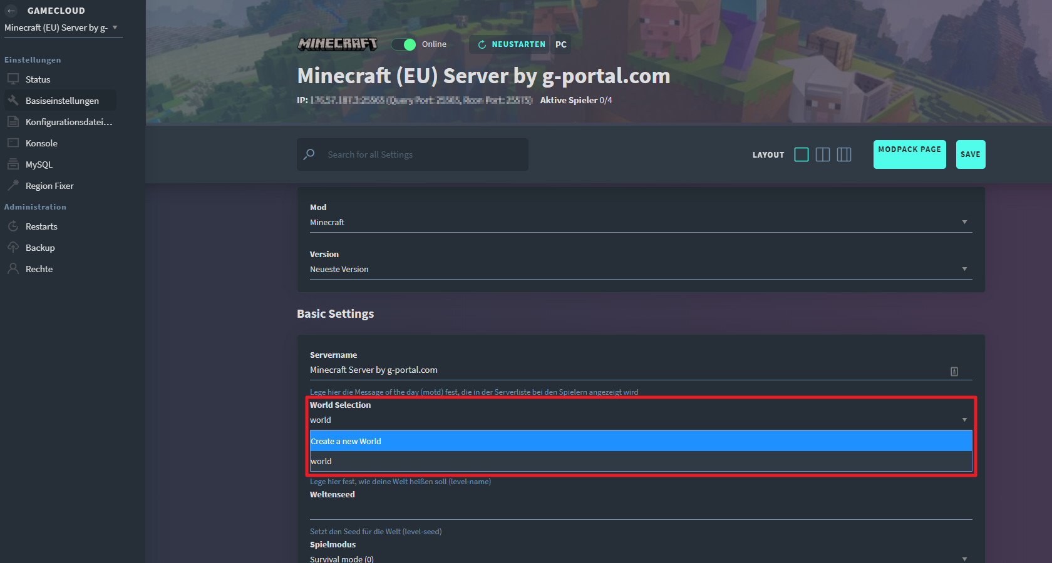
Task: Toggle the server Online switch
Action: 405,44
